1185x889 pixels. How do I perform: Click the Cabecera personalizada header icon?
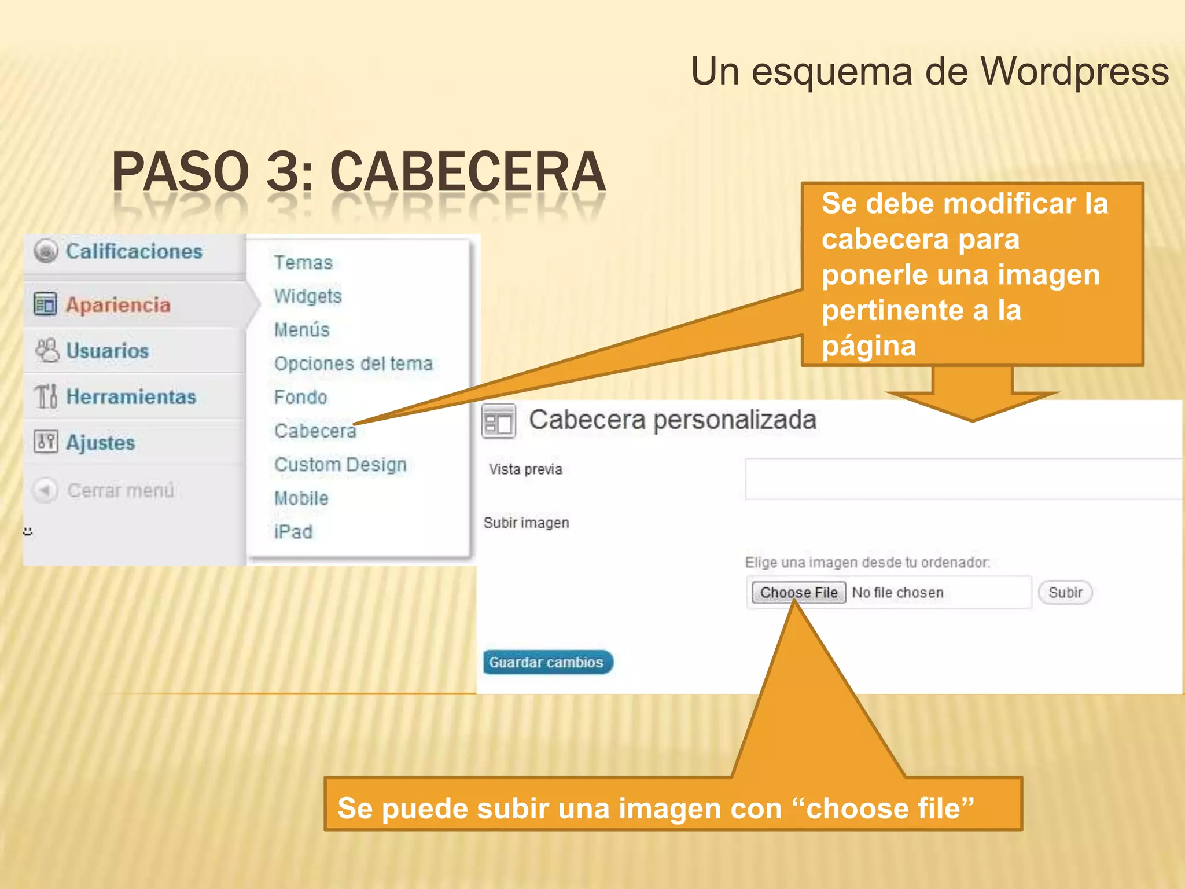(x=498, y=421)
